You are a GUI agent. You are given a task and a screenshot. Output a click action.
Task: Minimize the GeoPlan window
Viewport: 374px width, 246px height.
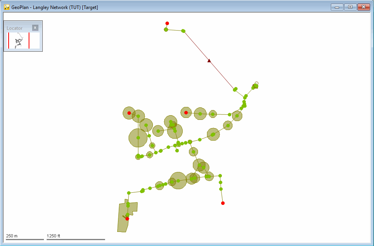337,7
